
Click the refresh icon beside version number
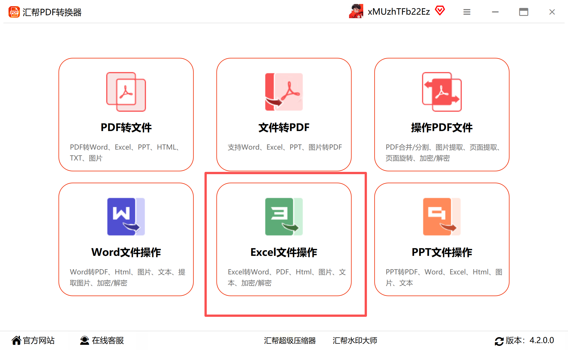(499, 341)
